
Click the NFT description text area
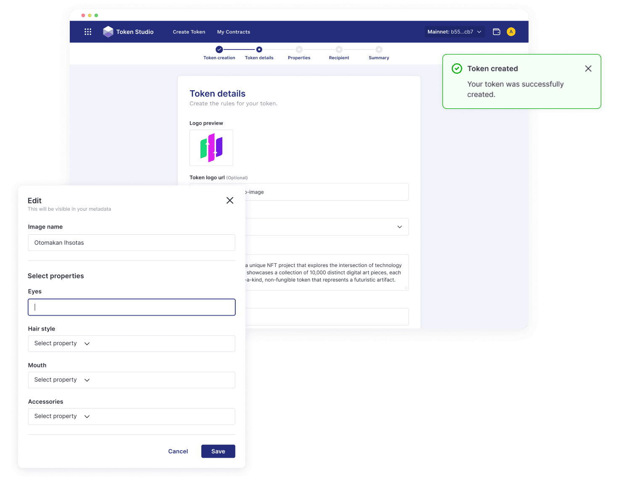(327, 272)
